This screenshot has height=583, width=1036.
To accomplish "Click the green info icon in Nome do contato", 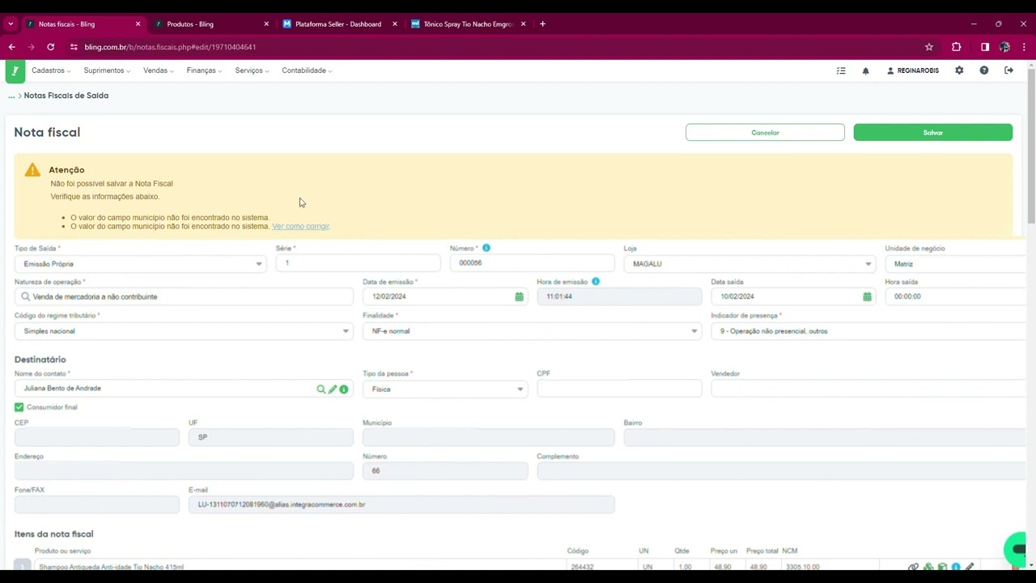I will tap(344, 389).
